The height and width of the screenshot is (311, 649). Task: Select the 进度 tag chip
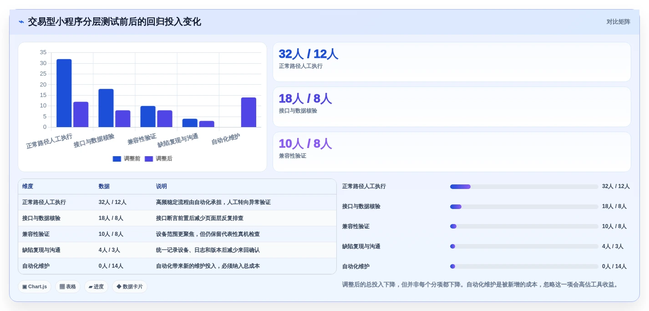pyautogui.click(x=96, y=286)
